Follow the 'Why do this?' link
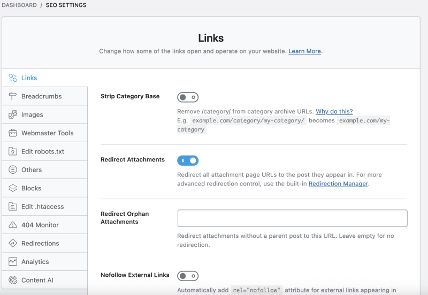Viewport: 428px width, 295px height. tap(334, 111)
